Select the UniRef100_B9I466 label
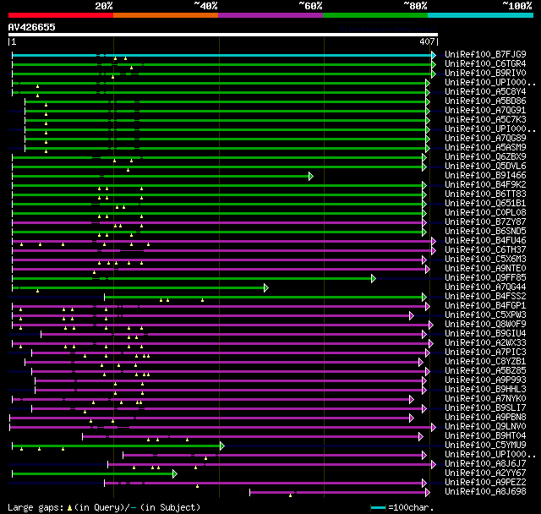The image size is (541, 514). click(485, 176)
